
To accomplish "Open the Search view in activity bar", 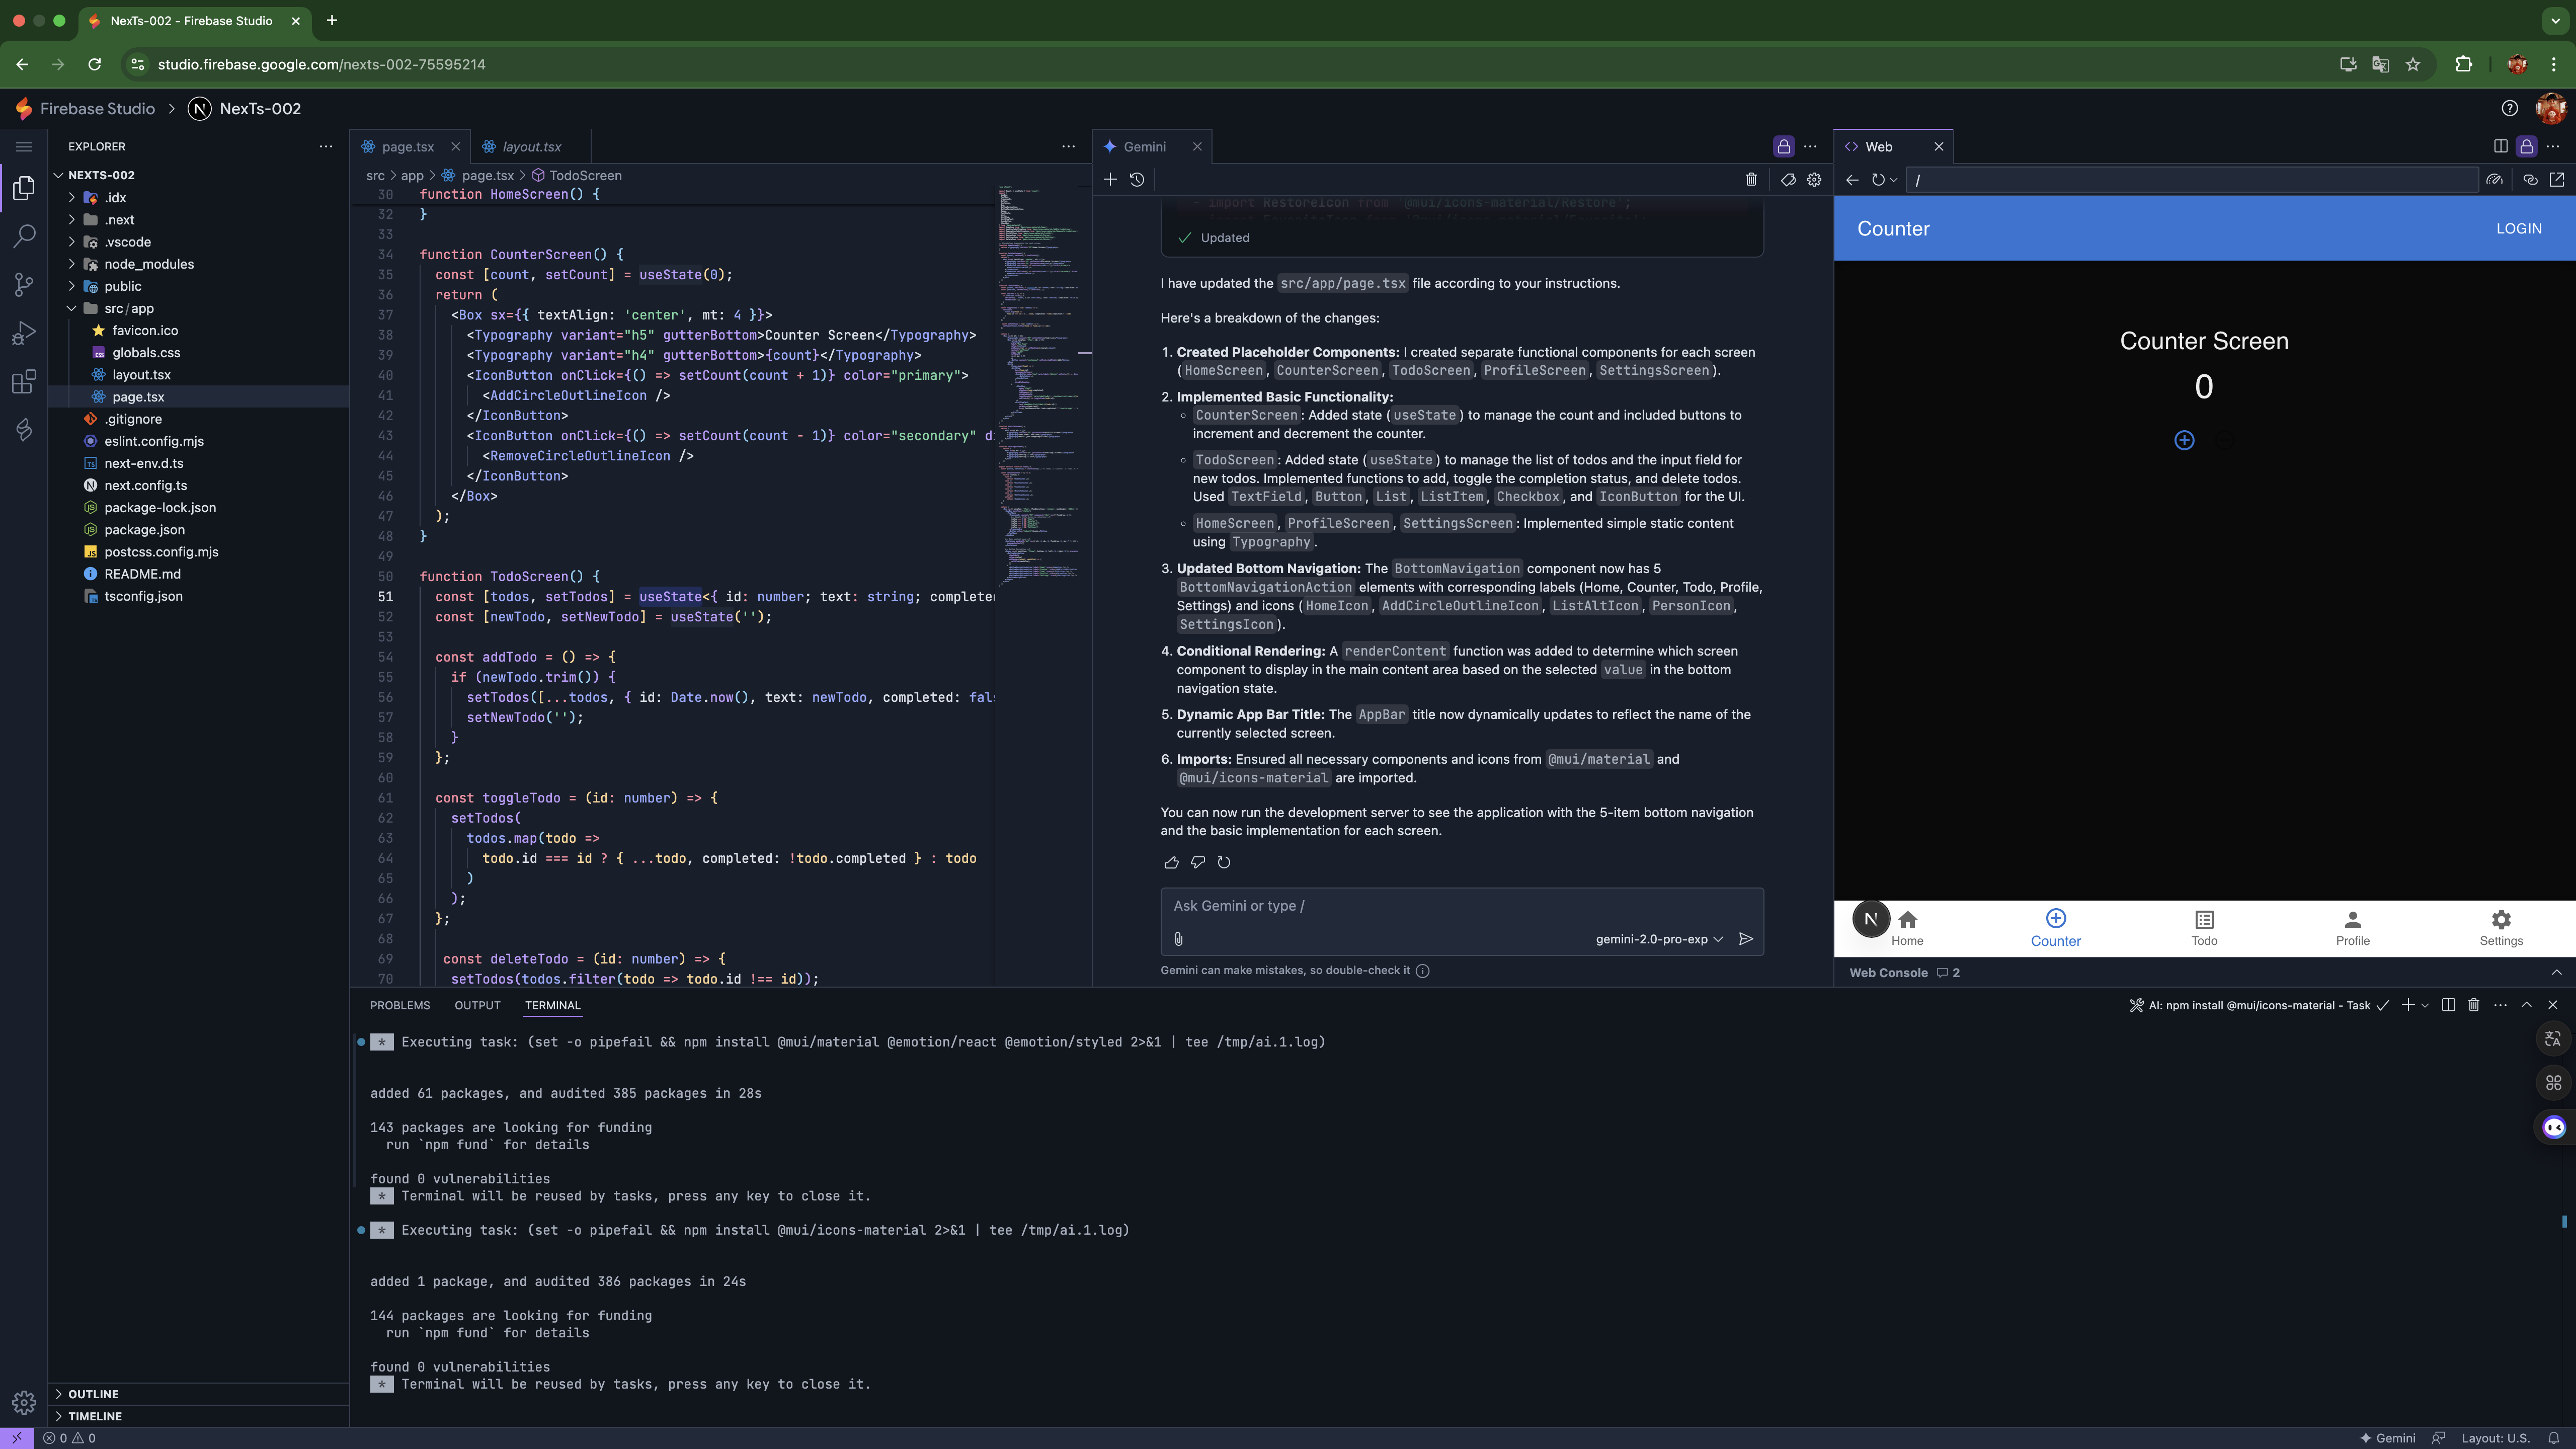I will tap(24, 236).
